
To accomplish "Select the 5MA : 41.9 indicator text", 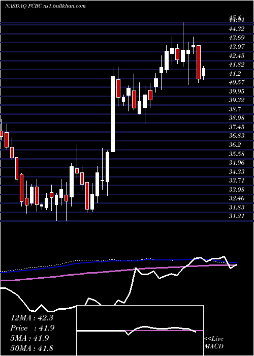I will [29, 338].
